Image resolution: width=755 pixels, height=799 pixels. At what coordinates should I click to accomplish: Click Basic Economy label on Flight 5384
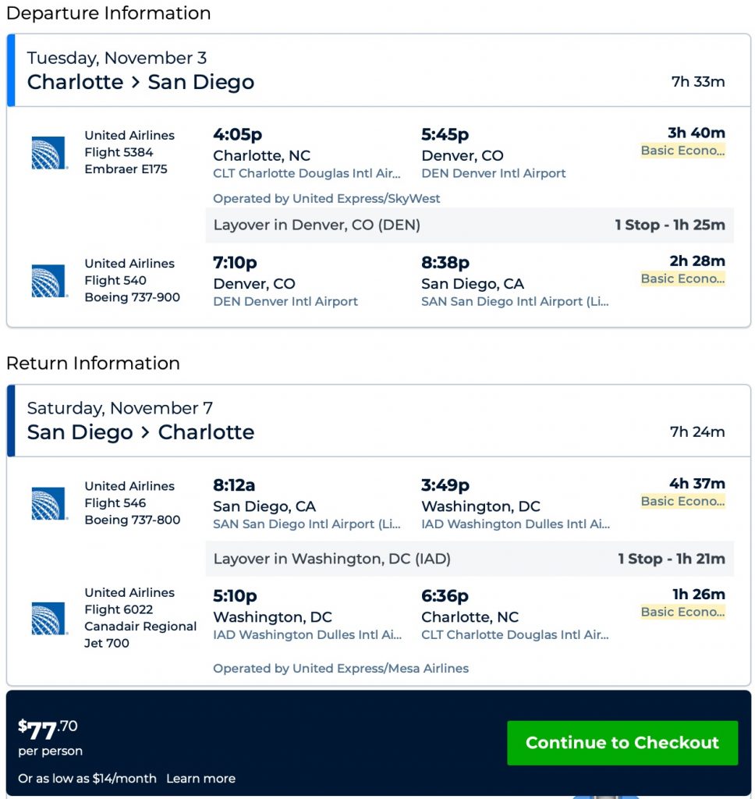pos(682,151)
